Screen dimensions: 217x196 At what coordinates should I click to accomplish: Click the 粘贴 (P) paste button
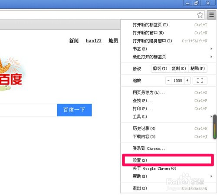point(197,68)
